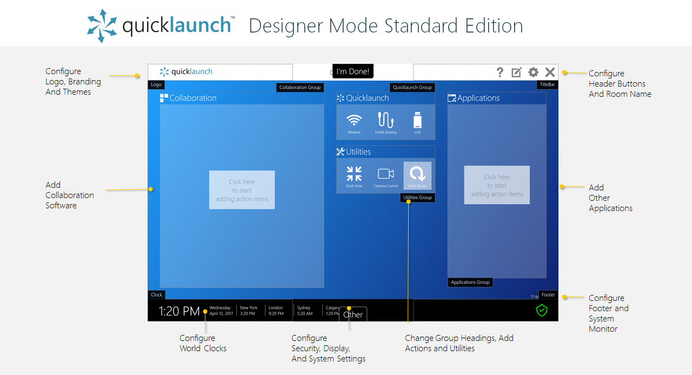Click the I'm Done! button

coord(353,71)
